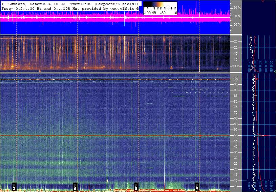This screenshot has width=276, height=192.
Task: Click the red 100 Hz harmonic line
Action: (115, 79)
